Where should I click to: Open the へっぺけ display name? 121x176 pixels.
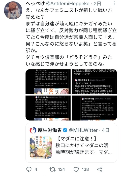click(35, 4)
